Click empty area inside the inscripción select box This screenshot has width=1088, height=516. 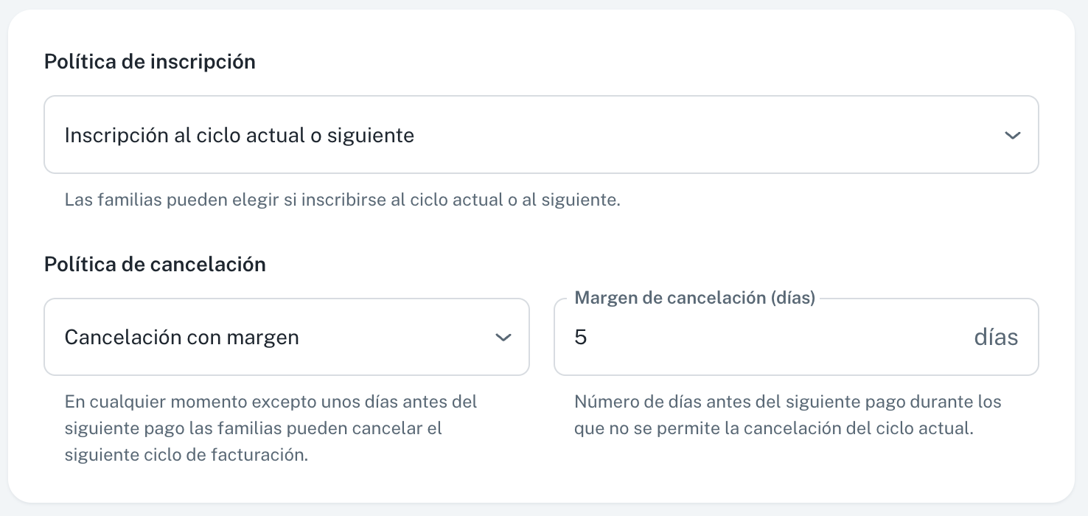pyautogui.click(x=700, y=136)
